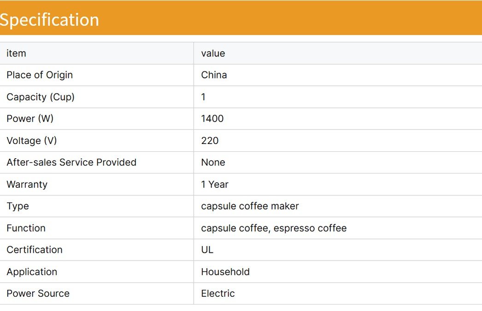Select the Place of Origin label
482x311 pixels.
pos(40,75)
